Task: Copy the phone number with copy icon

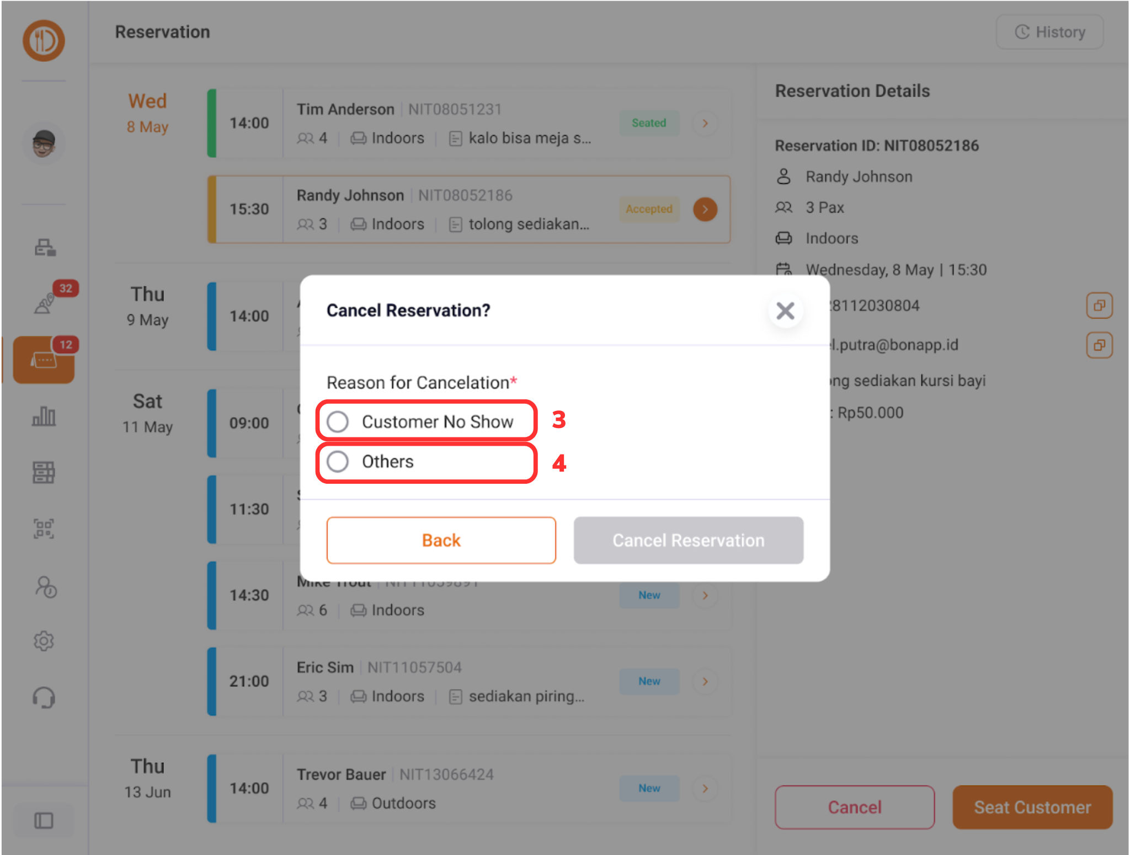Action: (x=1099, y=306)
